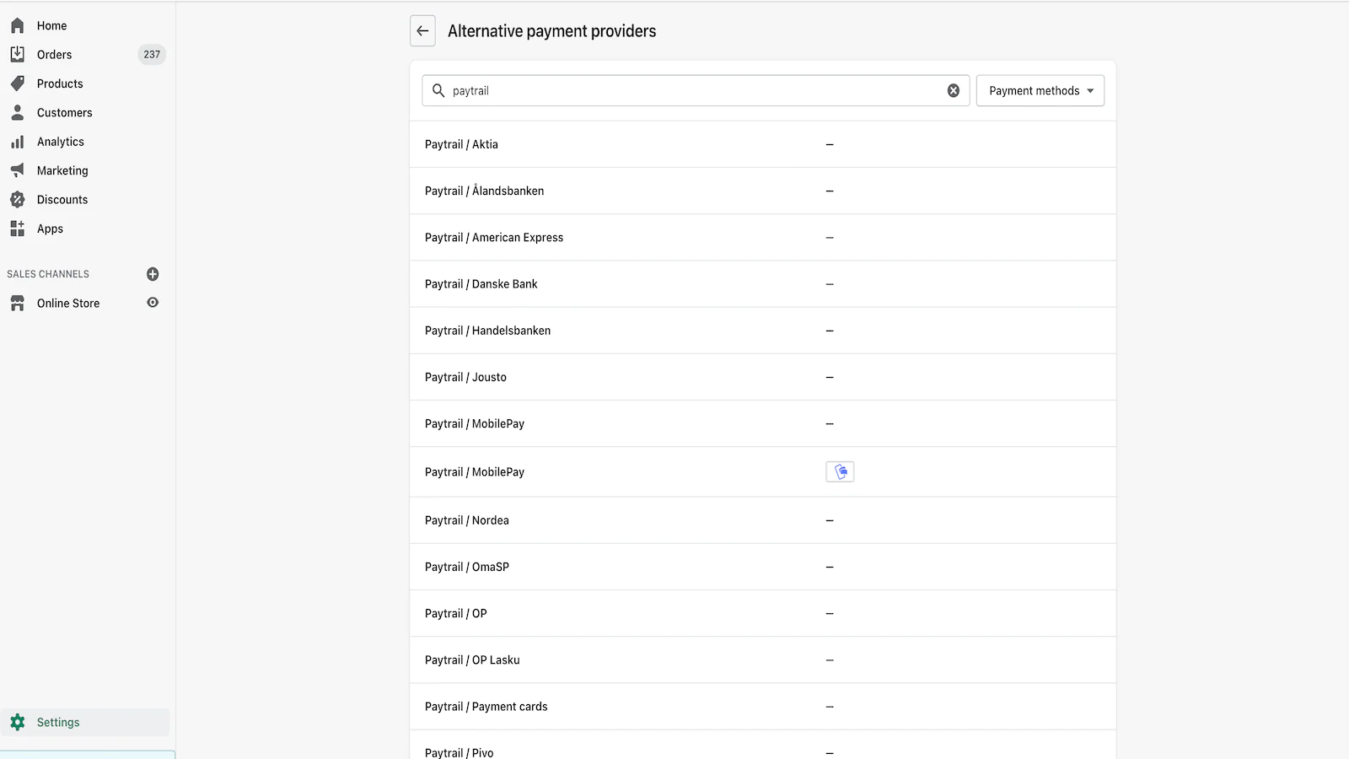Select Paytrail / Danske Bank provider
The width and height of the screenshot is (1349, 759).
pos(763,283)
